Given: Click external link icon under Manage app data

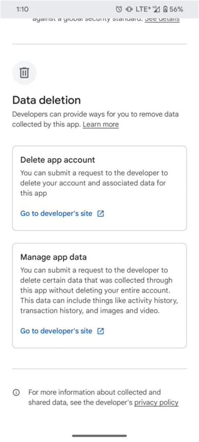Looking at the screenshot, I should tap(100, 331).
